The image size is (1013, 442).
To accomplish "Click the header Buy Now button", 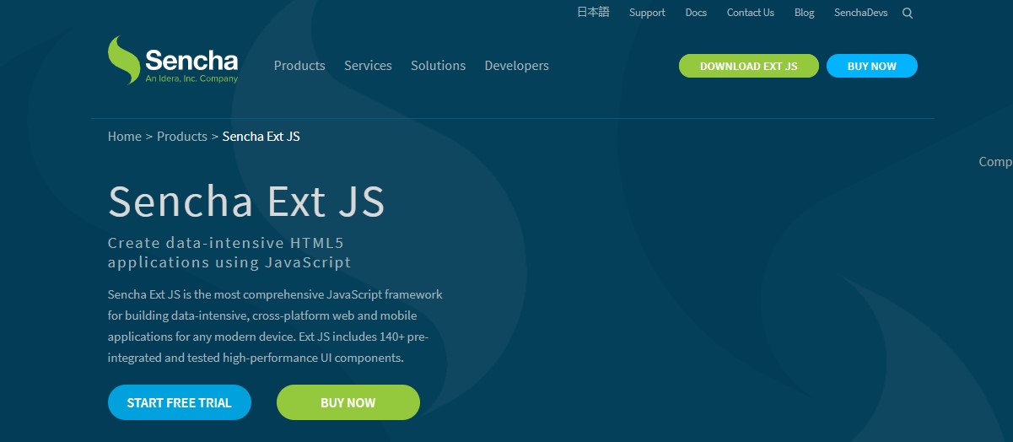I will [872, 66].
